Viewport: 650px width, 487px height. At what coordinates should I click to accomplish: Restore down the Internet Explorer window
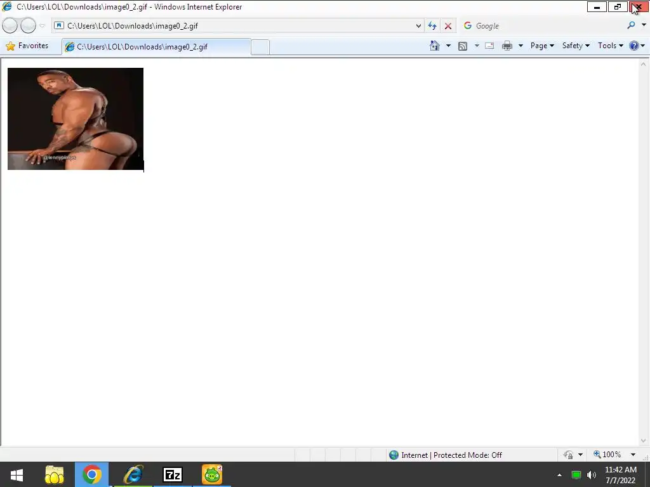[x=618, y=7]
